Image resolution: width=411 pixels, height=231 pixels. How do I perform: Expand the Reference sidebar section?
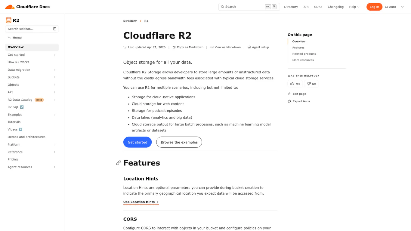(55, 152)
